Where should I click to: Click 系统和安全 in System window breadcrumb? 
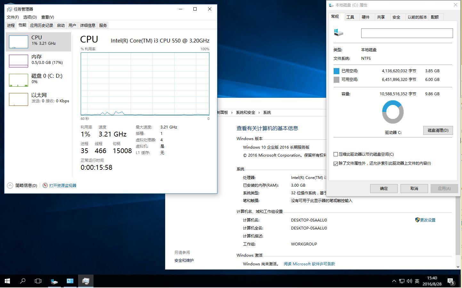click(246, 113)
